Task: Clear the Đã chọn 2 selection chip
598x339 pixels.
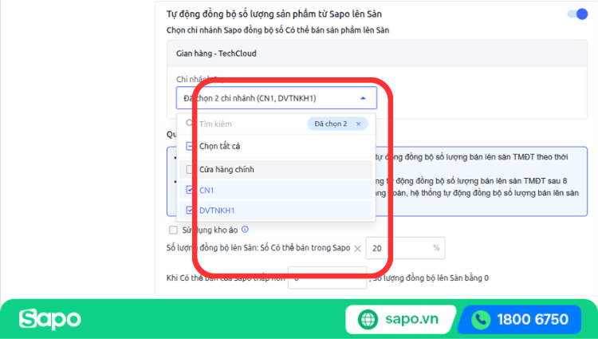Action: tap(358, 124)
